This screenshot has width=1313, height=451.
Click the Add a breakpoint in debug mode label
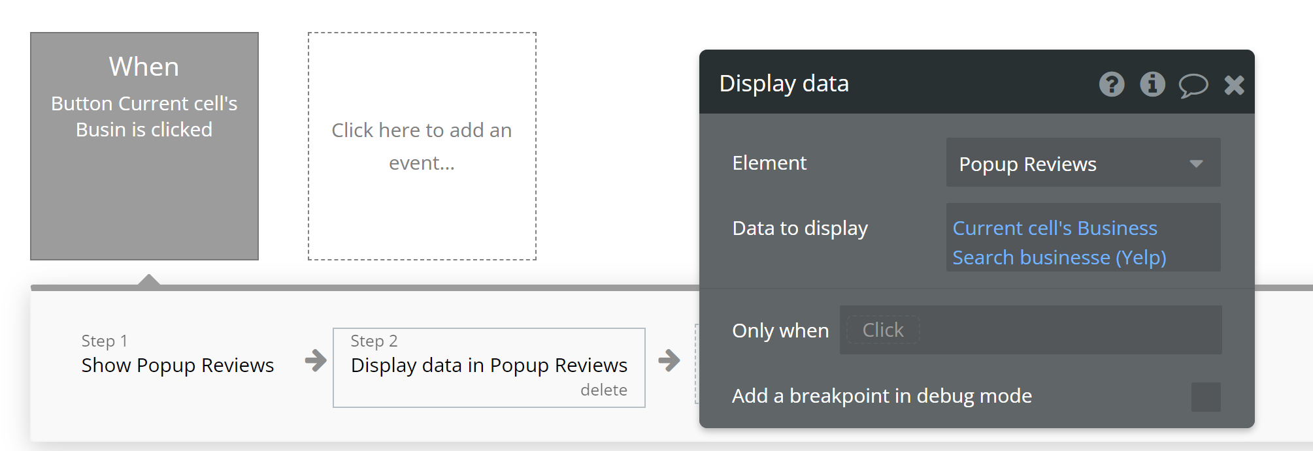(x=882, y=396)
